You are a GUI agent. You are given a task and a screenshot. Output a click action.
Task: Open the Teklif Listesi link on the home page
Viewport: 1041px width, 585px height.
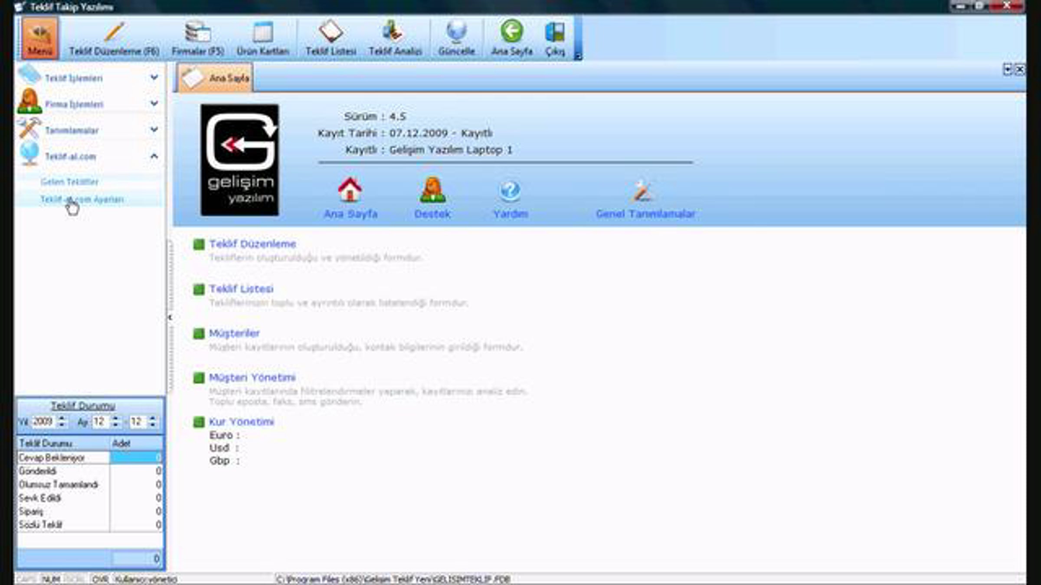pyautogui.click(x=241, y=289)
